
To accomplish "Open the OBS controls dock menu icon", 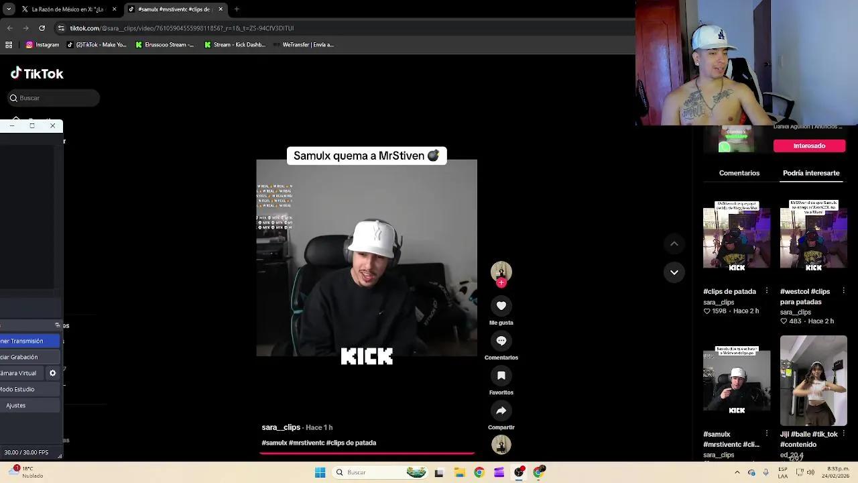I will [x=57, y=325].
